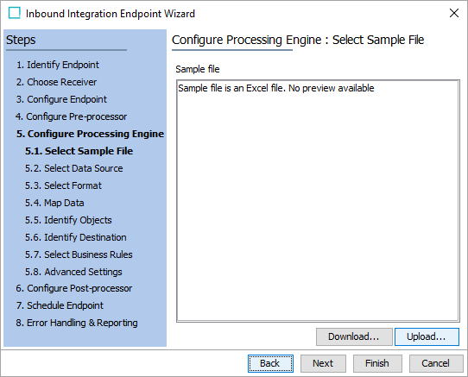Image resolution: width=468 pixels, height=377 pixels.
Task: Close the Inbound Integration Endpoint Wizard
Action: point(454,13)
